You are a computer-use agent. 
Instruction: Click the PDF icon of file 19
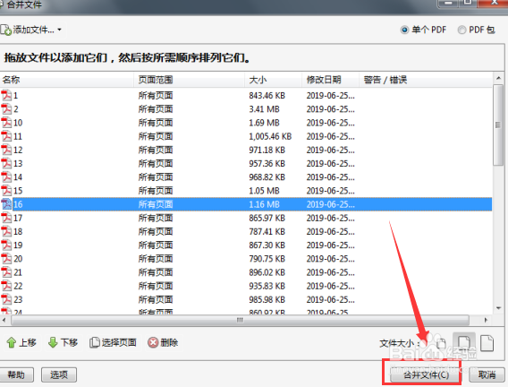[6, 245]
